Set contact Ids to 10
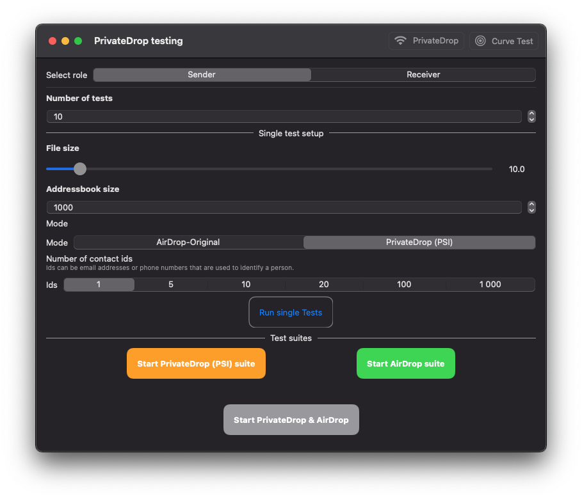This screenshot has height=499, width=582. 246,285
